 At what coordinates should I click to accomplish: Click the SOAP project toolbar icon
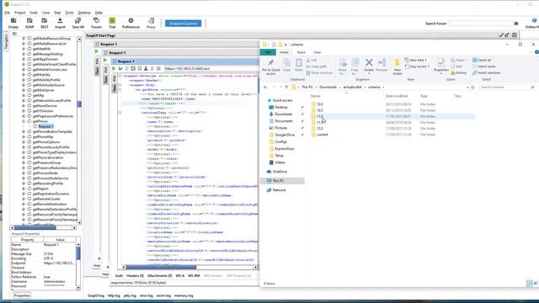tap(29, 23)
